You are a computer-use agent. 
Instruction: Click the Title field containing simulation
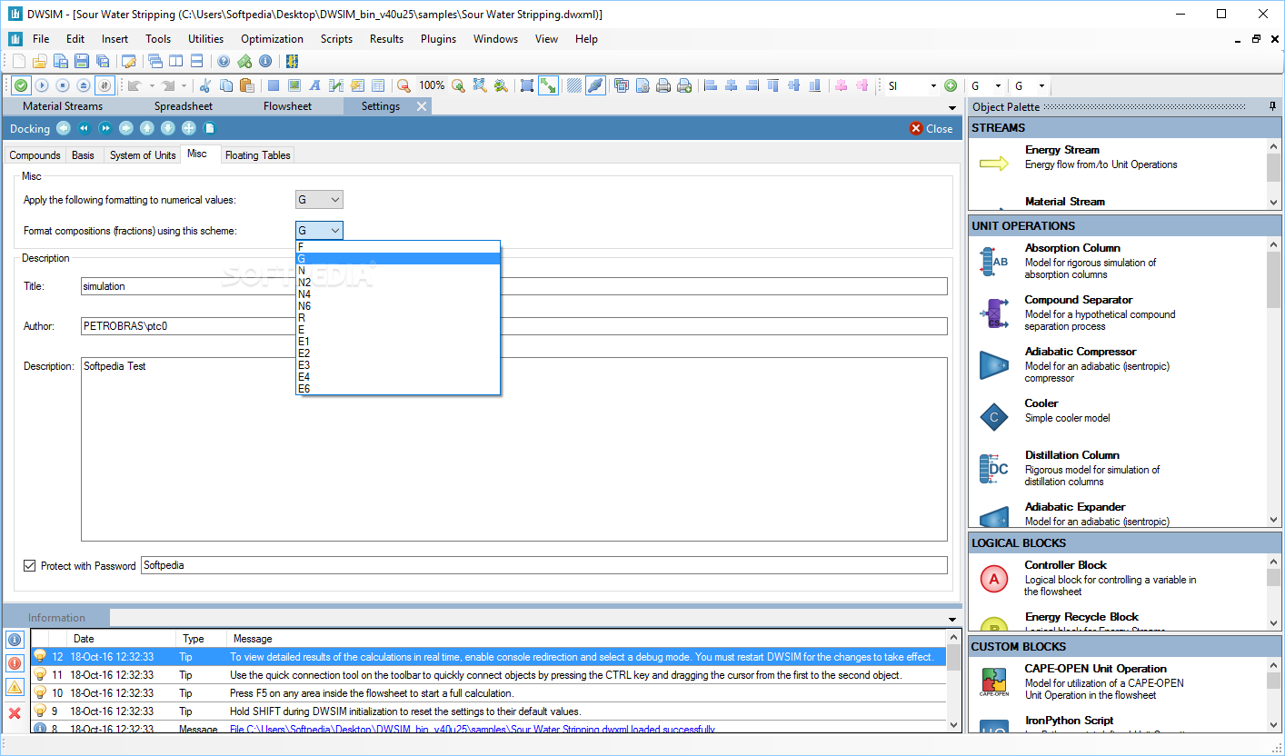click(x=513, y=286)
